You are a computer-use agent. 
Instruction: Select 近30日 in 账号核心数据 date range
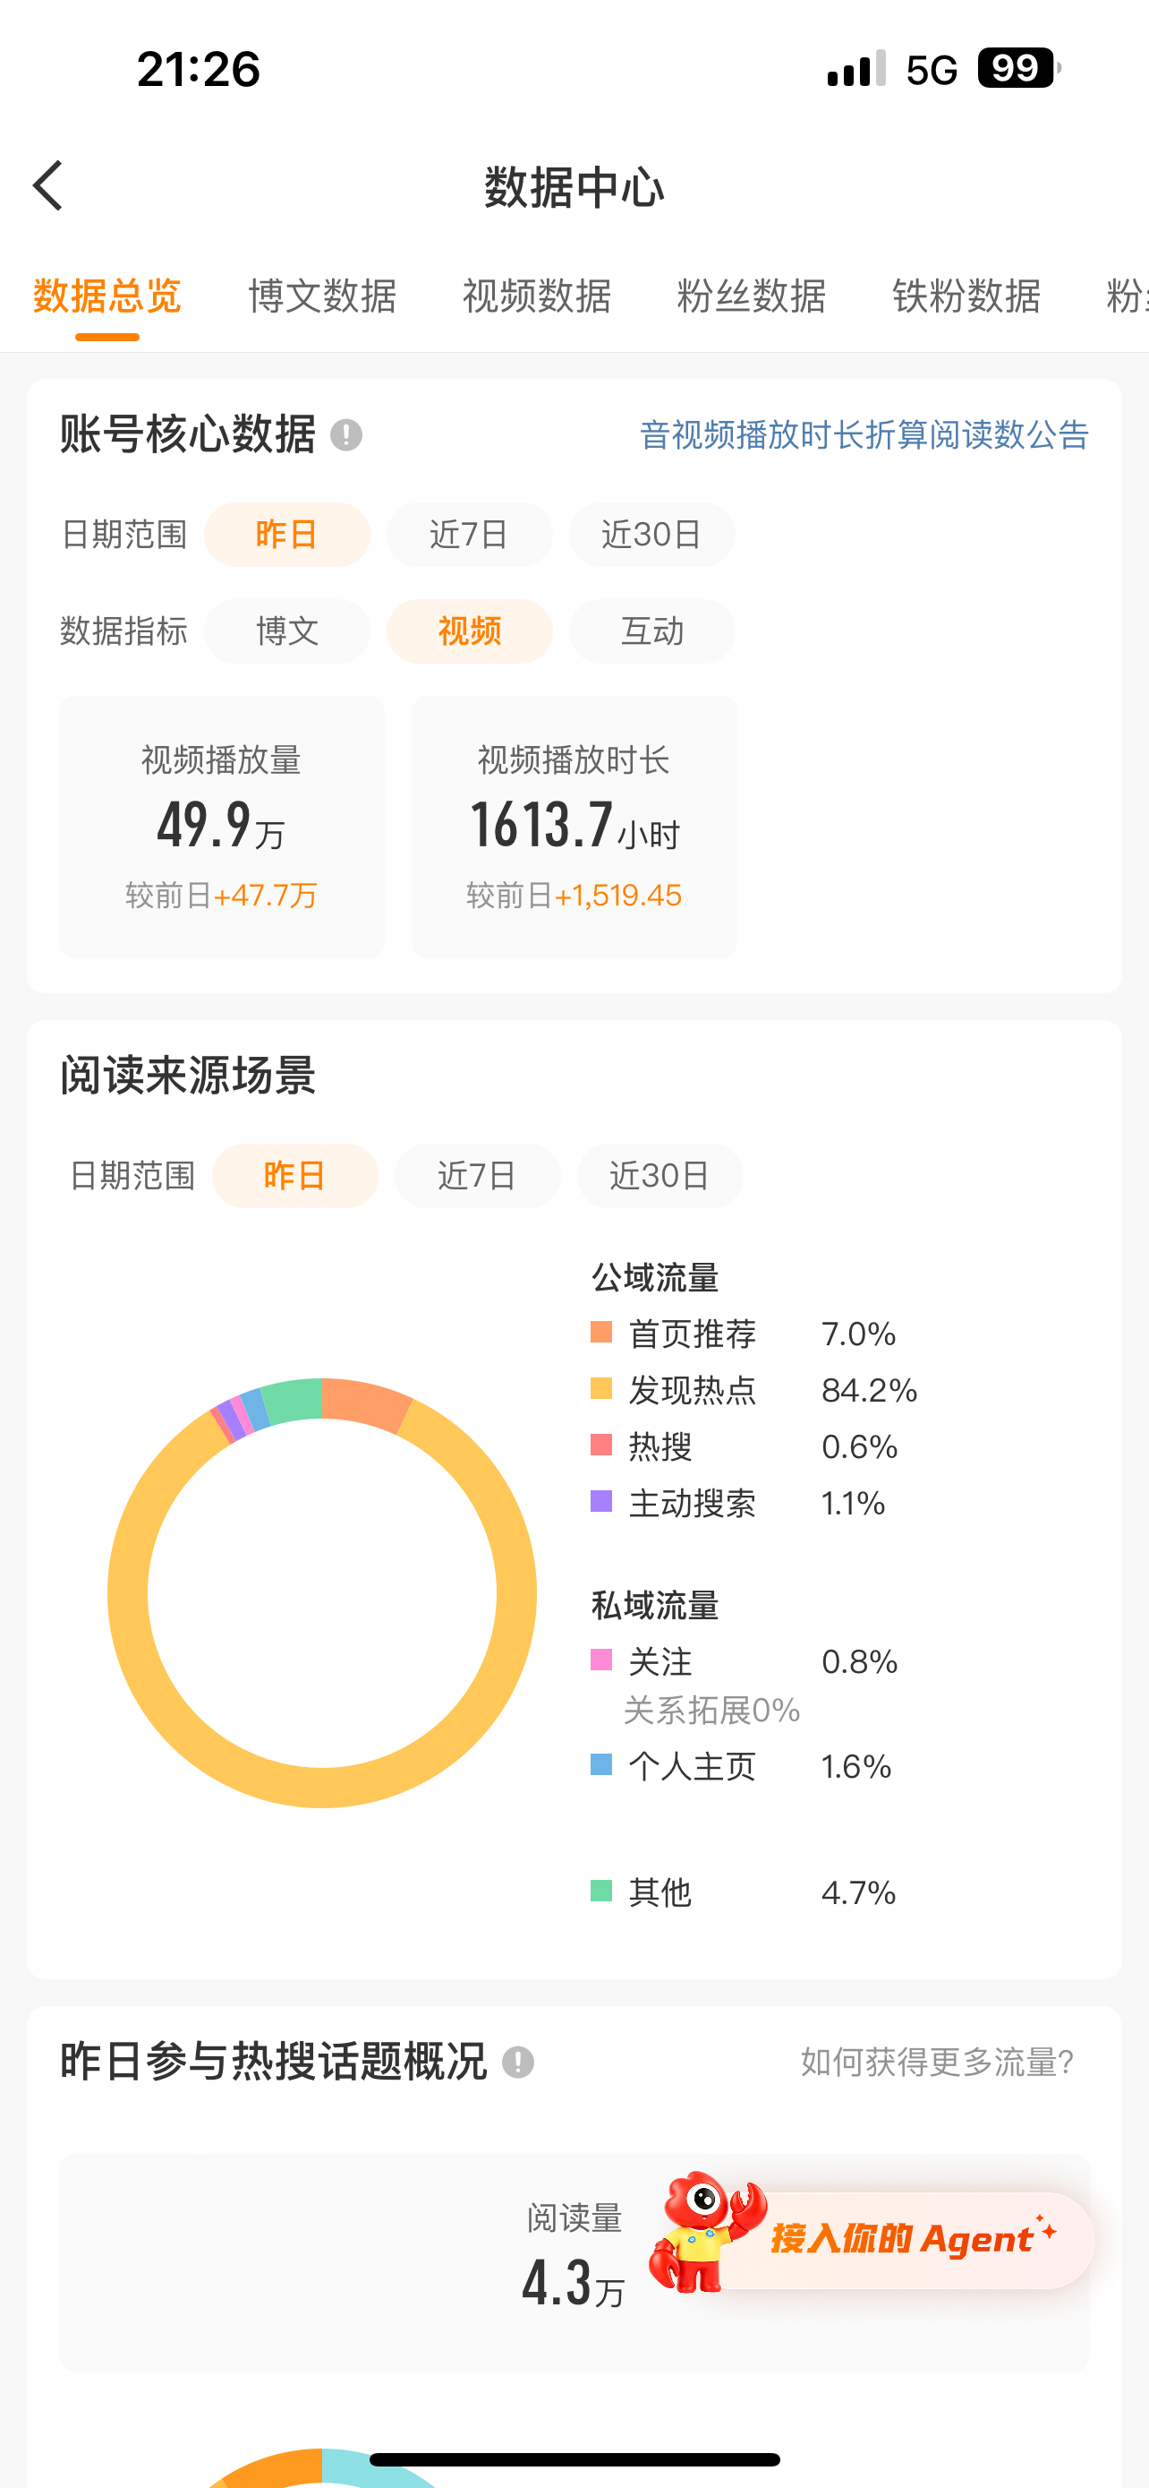(651, 534)
